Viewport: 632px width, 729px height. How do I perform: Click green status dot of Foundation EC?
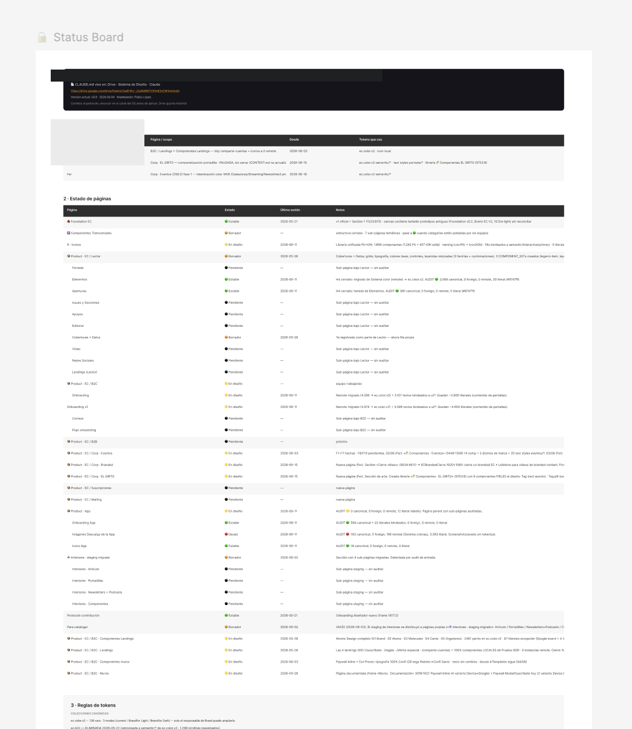click(x=227, y=222)
